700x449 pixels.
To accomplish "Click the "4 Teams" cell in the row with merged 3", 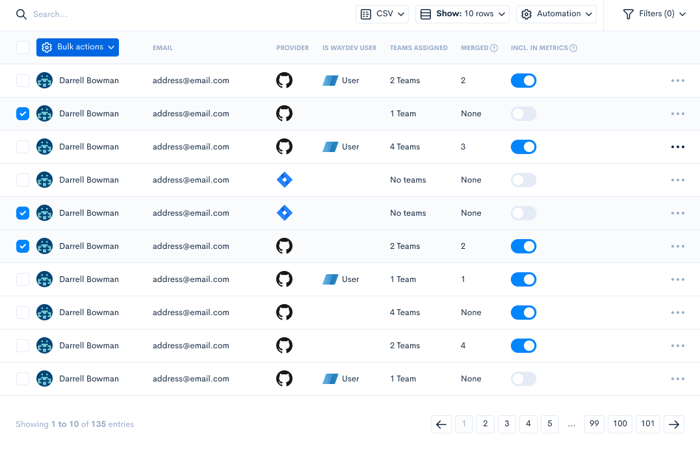I will click(x=405, y=147).
